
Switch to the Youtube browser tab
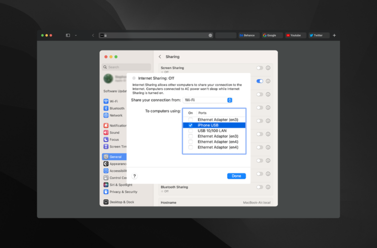[x=295, y=35]
